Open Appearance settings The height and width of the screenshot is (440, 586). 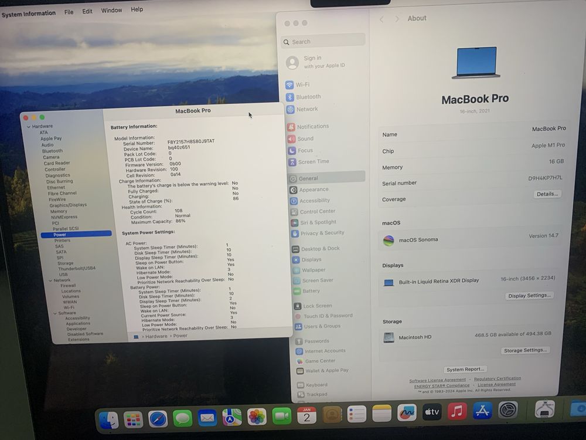(x=309, y=189)
